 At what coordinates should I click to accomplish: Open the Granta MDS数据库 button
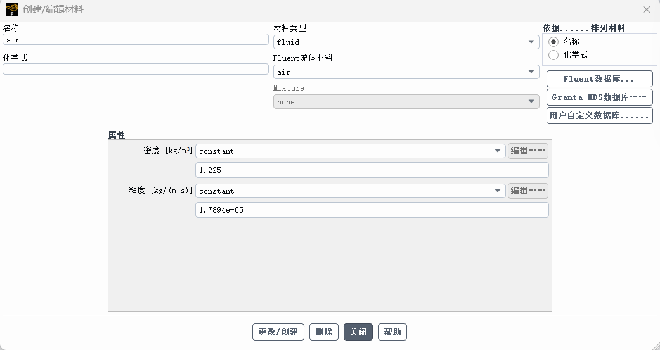coord(599,97)
